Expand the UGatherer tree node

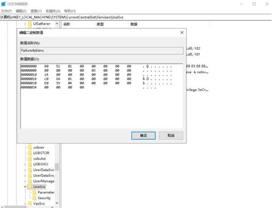pyautogui.click(x=25, y=24)
